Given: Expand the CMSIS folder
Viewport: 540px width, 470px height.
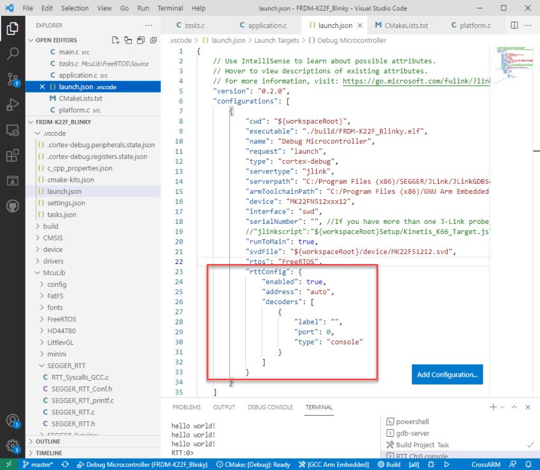Looking at the screenshot, I should (53, 238).
